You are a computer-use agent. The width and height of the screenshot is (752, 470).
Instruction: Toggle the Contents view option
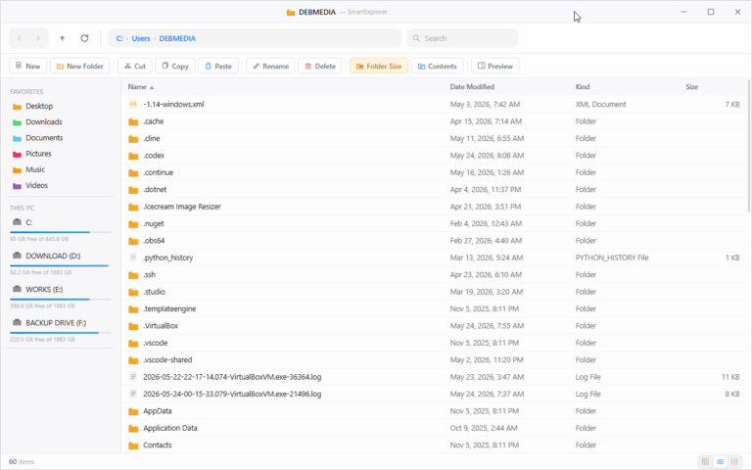click(x=438, y=67)
